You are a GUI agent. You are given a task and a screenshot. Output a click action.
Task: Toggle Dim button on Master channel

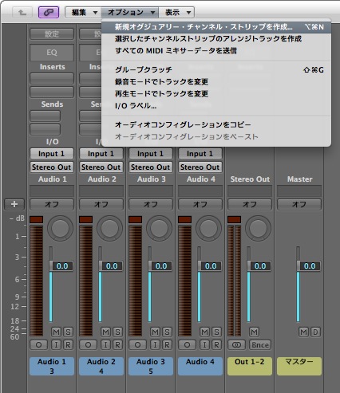pyautogui.click(x=315, y=332)
